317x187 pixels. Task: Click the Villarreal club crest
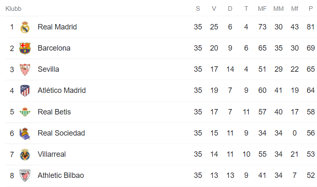coord(25,154)
